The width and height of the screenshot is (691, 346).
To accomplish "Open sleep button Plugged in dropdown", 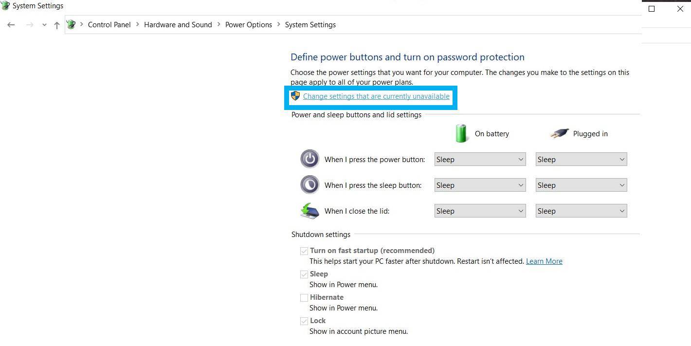I will (x=581, y=185).
